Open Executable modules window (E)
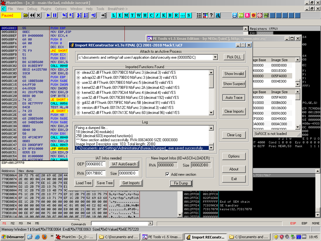 point(120,15)
